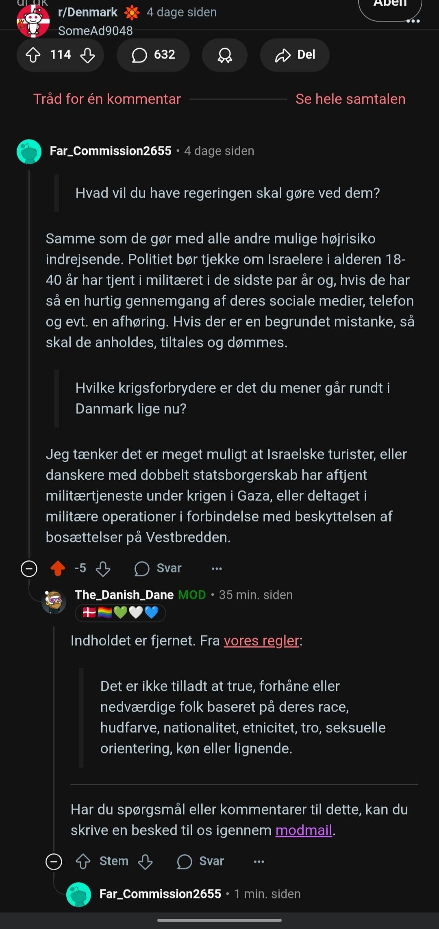Open more options for the -5 comment

217,568
